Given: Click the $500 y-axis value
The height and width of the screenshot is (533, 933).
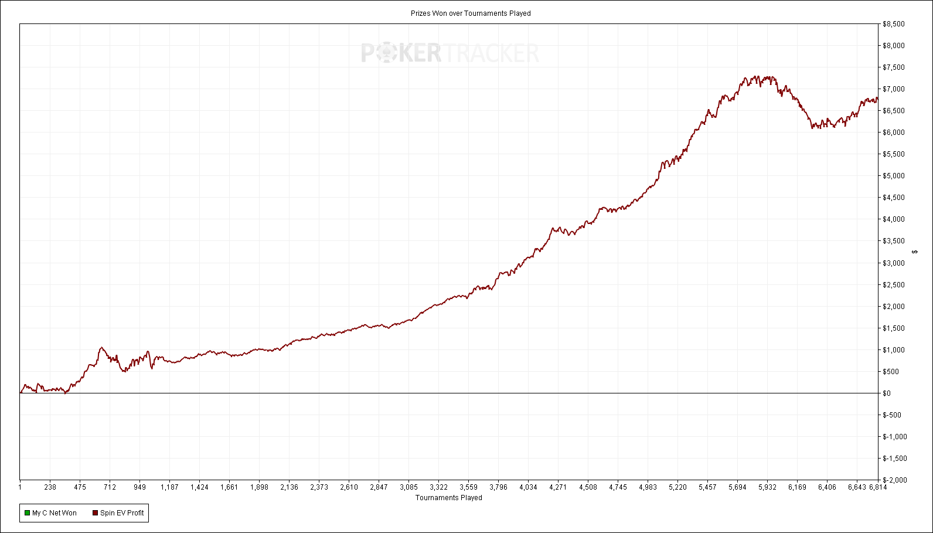Looking at the screenshot, I should [x=891, y=372].
